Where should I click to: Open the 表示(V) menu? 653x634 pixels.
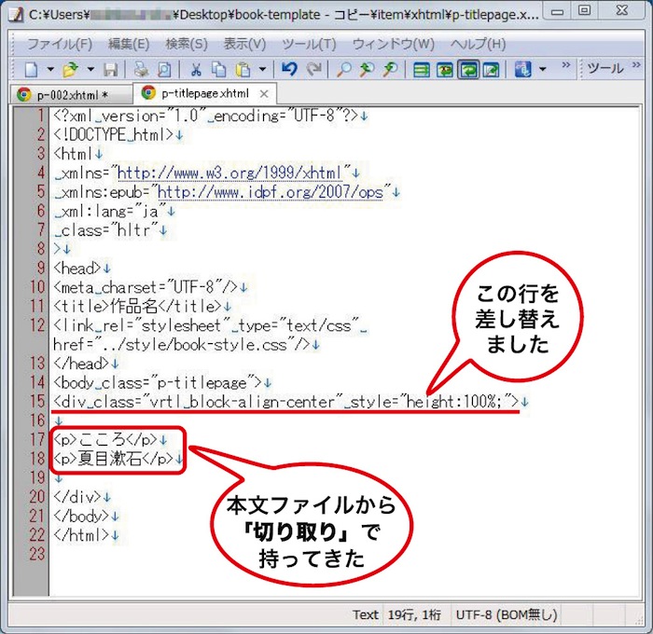point(244,44)
